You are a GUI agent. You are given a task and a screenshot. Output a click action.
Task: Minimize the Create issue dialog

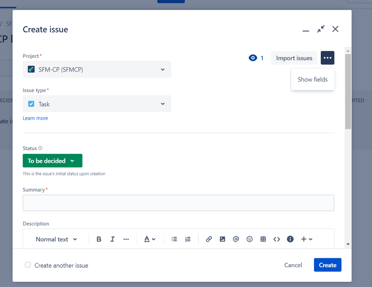[x=306, y=31]
